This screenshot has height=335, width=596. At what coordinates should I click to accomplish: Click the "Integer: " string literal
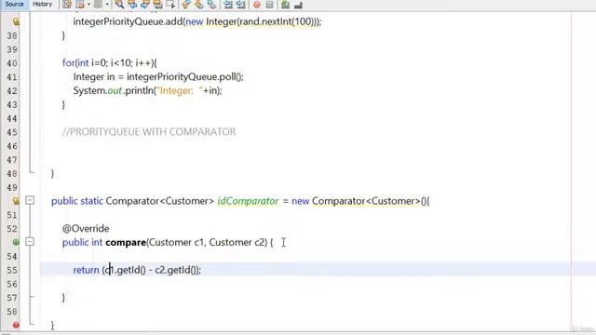[x=179, y=91]
